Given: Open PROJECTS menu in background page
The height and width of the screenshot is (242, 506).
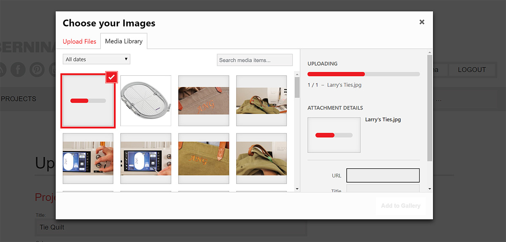Looking at the screenshot, I should click(19, 99).
